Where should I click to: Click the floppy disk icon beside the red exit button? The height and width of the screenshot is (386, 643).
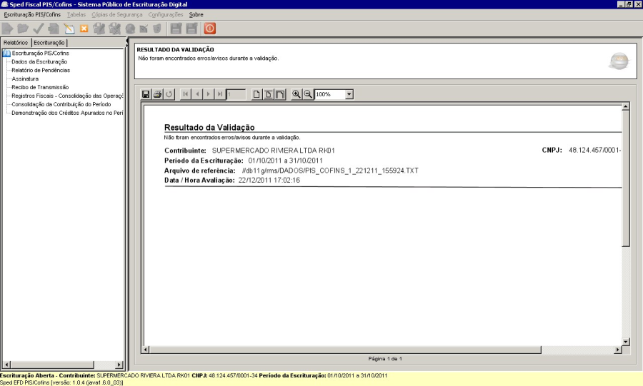click(x=191, y=29)
